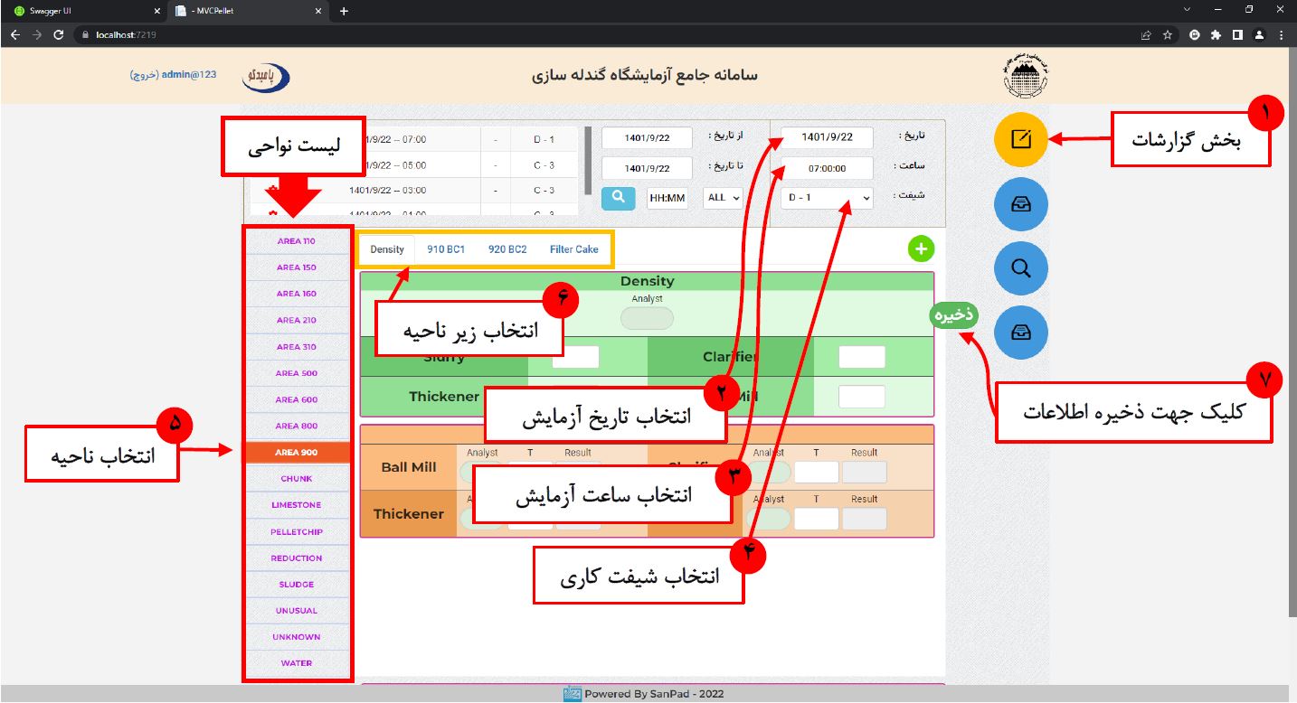Click the تا تاریخ to-date field
Image resolution: width=1297 pixels, height=703 pixels.
click(647, 168)
